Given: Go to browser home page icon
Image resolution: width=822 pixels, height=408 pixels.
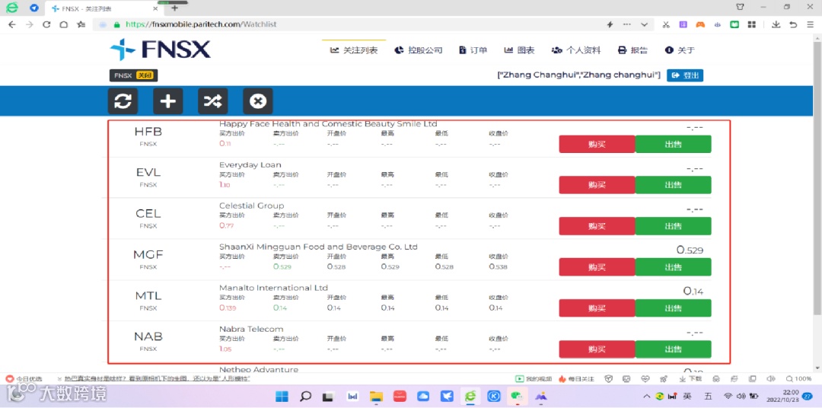Looking at the screenshot, I should coord(63,24).
